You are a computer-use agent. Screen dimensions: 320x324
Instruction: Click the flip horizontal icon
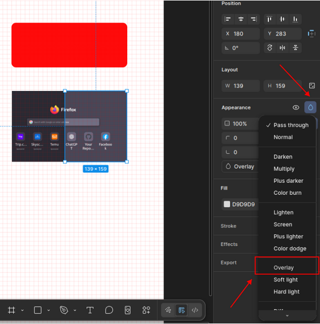click(283, 48)
